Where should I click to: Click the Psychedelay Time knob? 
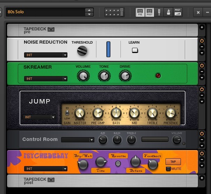click(101, 162)
